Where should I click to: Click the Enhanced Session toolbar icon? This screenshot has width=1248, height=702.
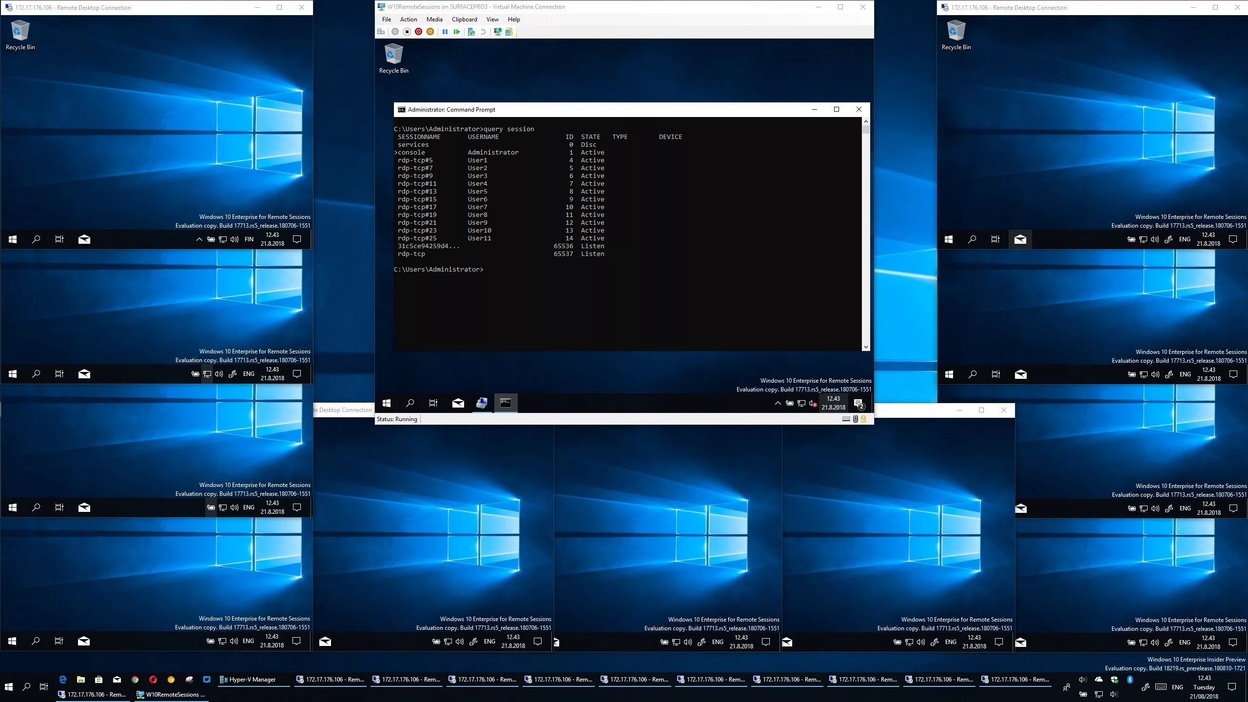[497, 32]
